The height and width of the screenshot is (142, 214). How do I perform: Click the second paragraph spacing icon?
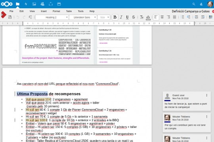(x=203, y=17)
